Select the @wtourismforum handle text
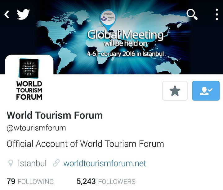 [x=36, y=128]
